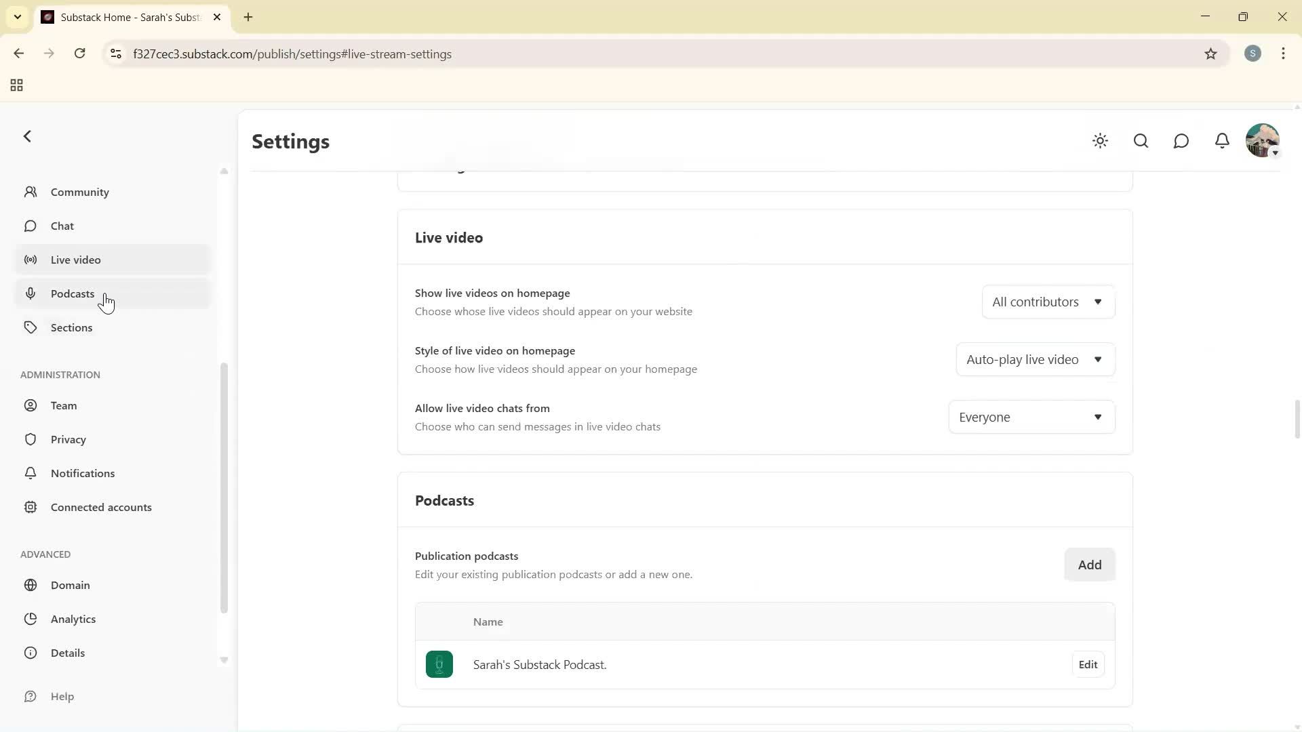Edit Sarah's Substack Podcast
The image size is (1302, 732).
1087,664
